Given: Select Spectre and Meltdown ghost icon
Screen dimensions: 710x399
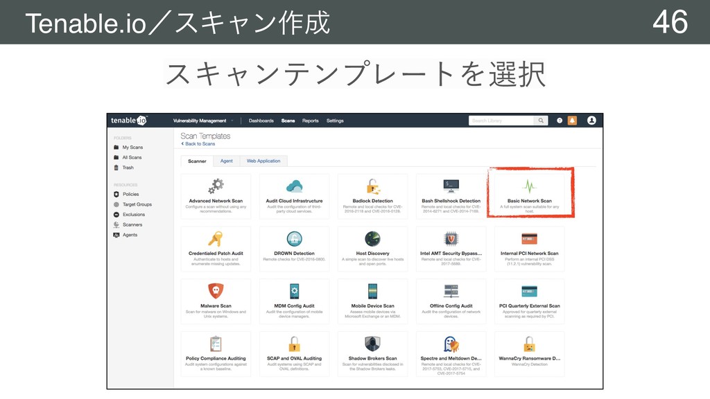Looking at the screenshot, I should pyautogui.click(x=451, y=344).
